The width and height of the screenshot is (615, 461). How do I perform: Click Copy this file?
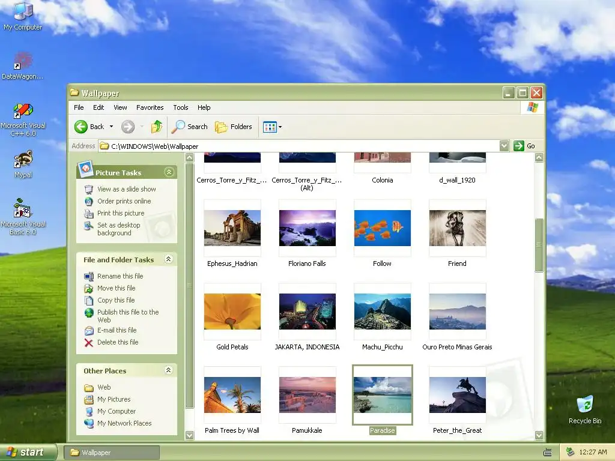[116, 300]
